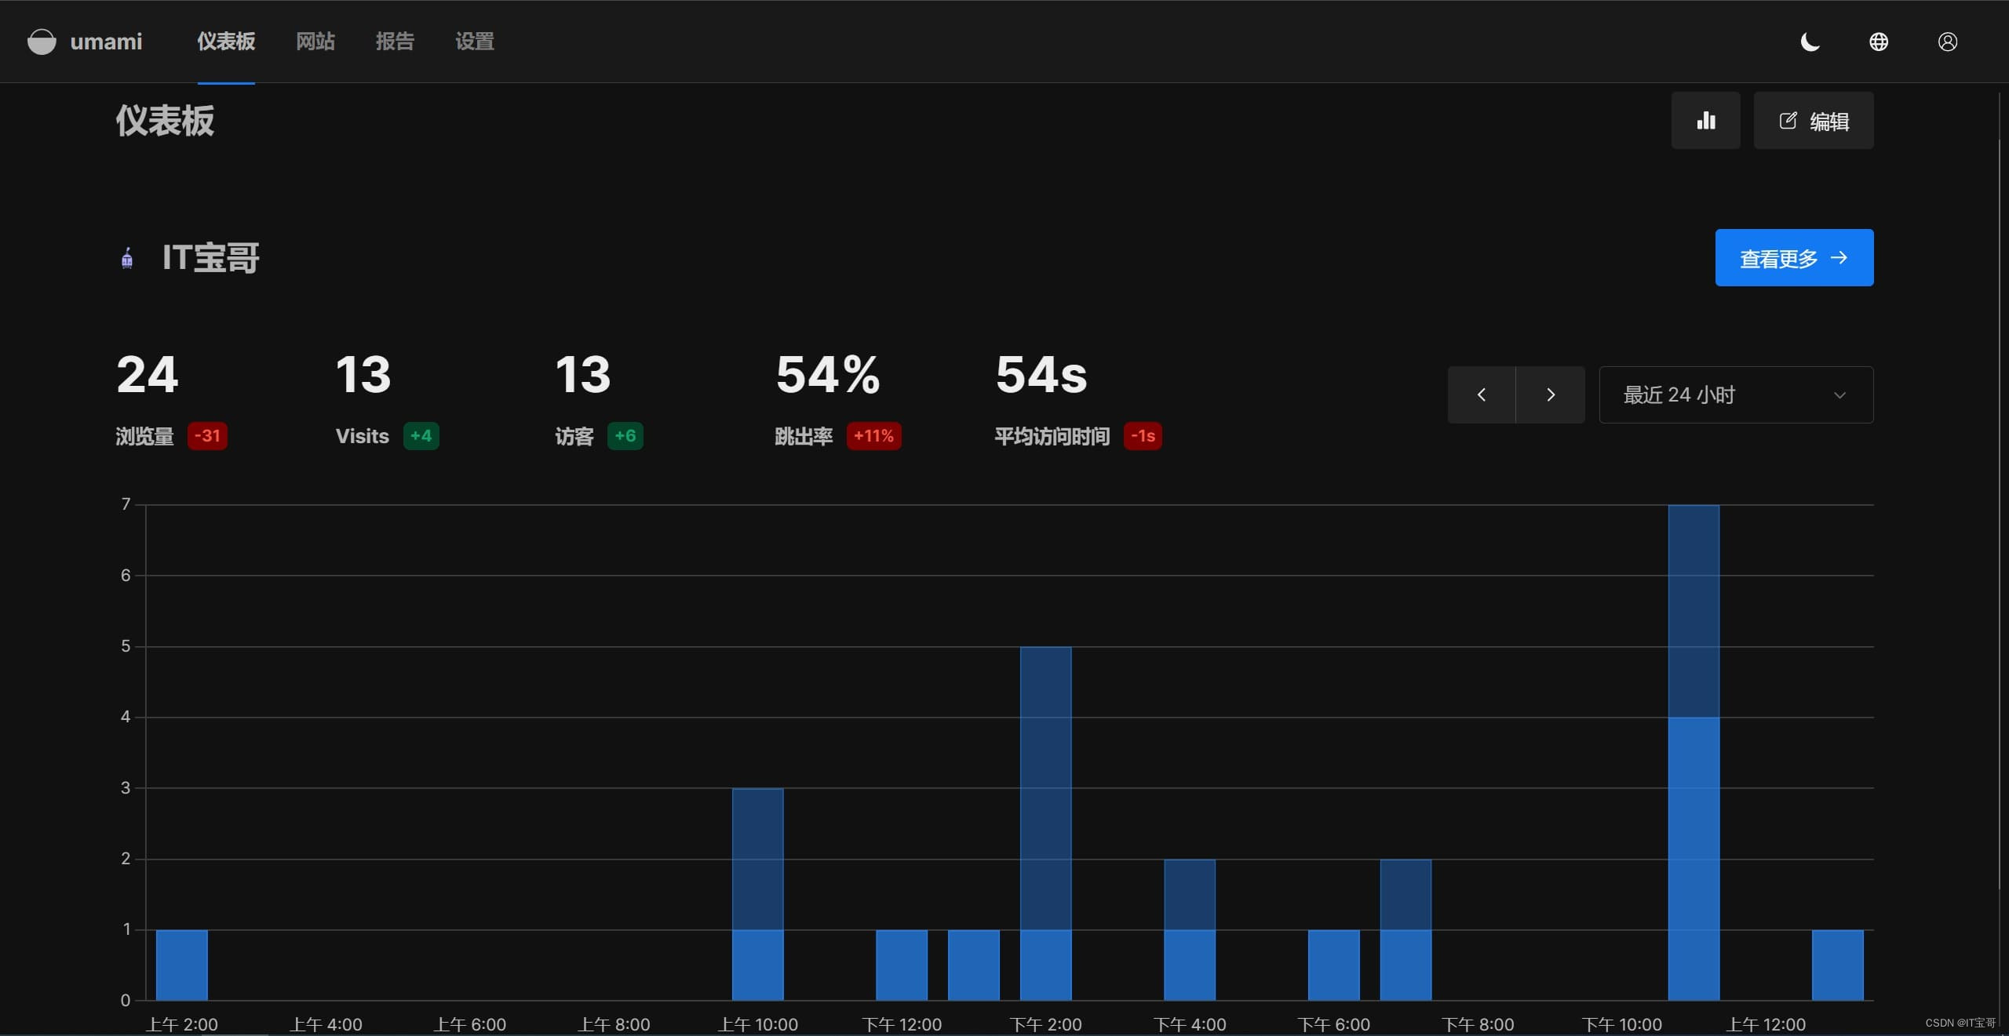Click the IT宝哥 website favicon

[127, 258]
